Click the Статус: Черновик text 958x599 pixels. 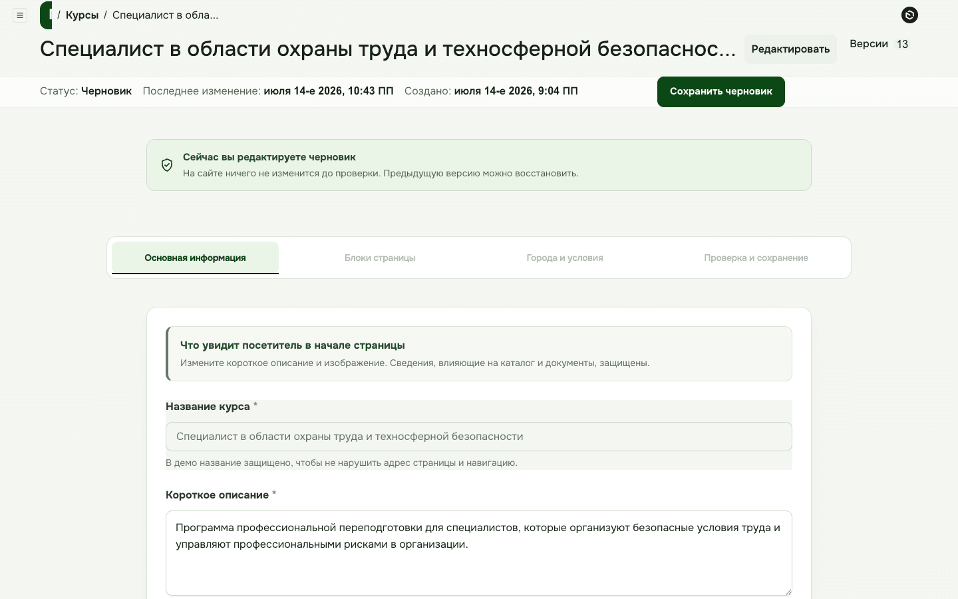(86, 91)
